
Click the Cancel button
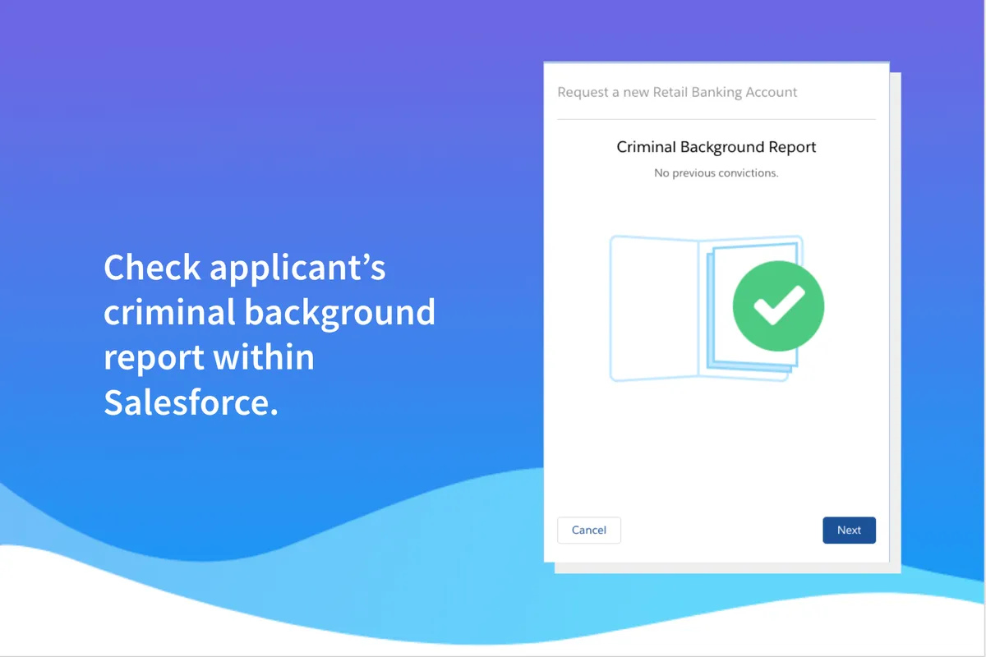pyautogui.click(x=589, y=531)
